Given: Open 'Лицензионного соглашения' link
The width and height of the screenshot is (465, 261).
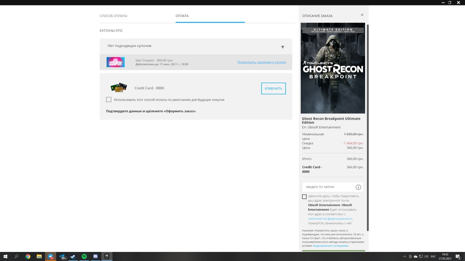Looking at the screenshot, I should tap(330, 246).
